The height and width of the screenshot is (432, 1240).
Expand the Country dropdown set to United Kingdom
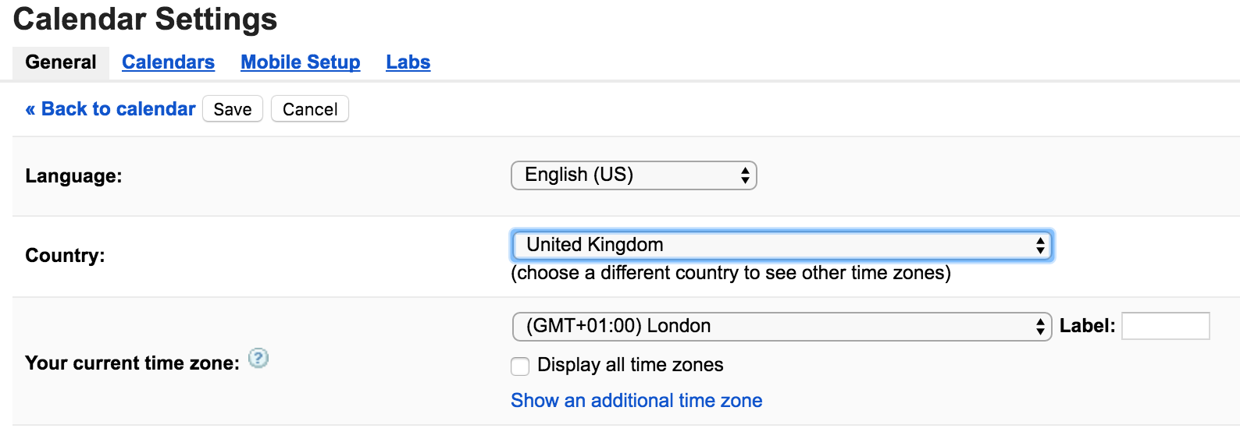(x=781, y=246)
